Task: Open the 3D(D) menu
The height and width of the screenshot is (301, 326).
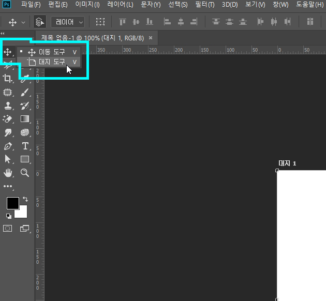Action: pyautogui.click(x=230, y=4)
